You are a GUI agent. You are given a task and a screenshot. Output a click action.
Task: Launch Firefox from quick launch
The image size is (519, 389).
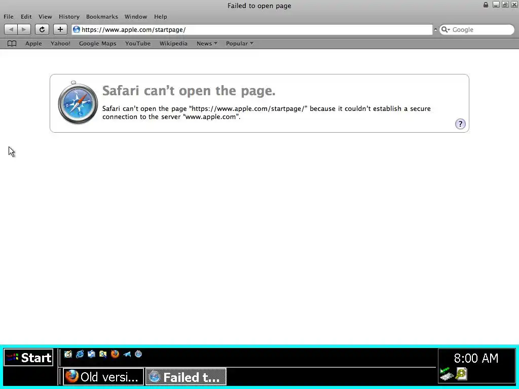pyautogui.click(x=115, y=354)
